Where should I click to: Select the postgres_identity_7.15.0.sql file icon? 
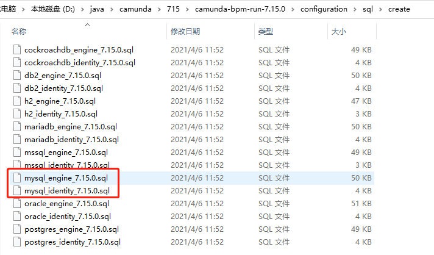pos(17,242)
